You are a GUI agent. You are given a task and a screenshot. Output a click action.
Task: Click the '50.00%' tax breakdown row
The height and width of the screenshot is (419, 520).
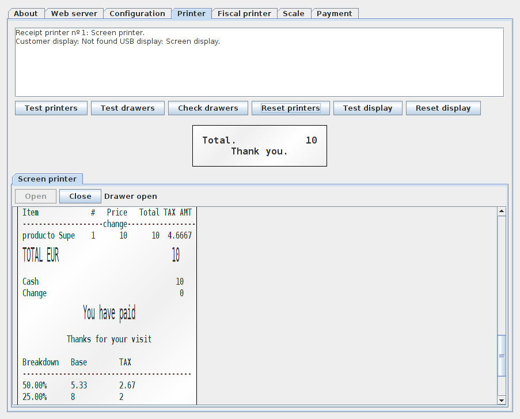pos(79,385)
